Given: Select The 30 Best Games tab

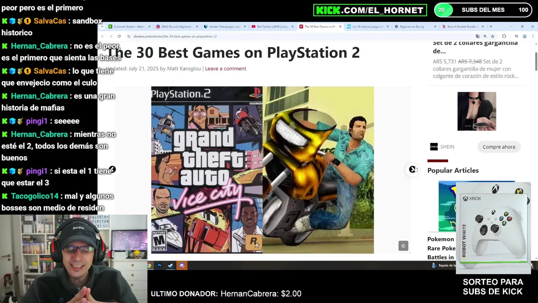Looking at the screenshot, I should click(320, 27).
